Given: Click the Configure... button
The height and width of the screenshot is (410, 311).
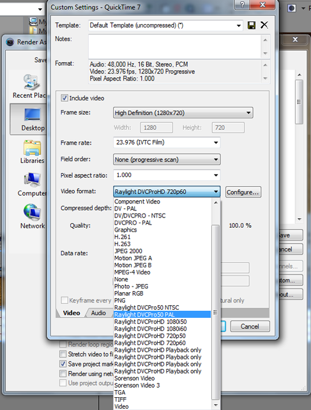Looking at the screenshot, I should click(x=243, y=192).
